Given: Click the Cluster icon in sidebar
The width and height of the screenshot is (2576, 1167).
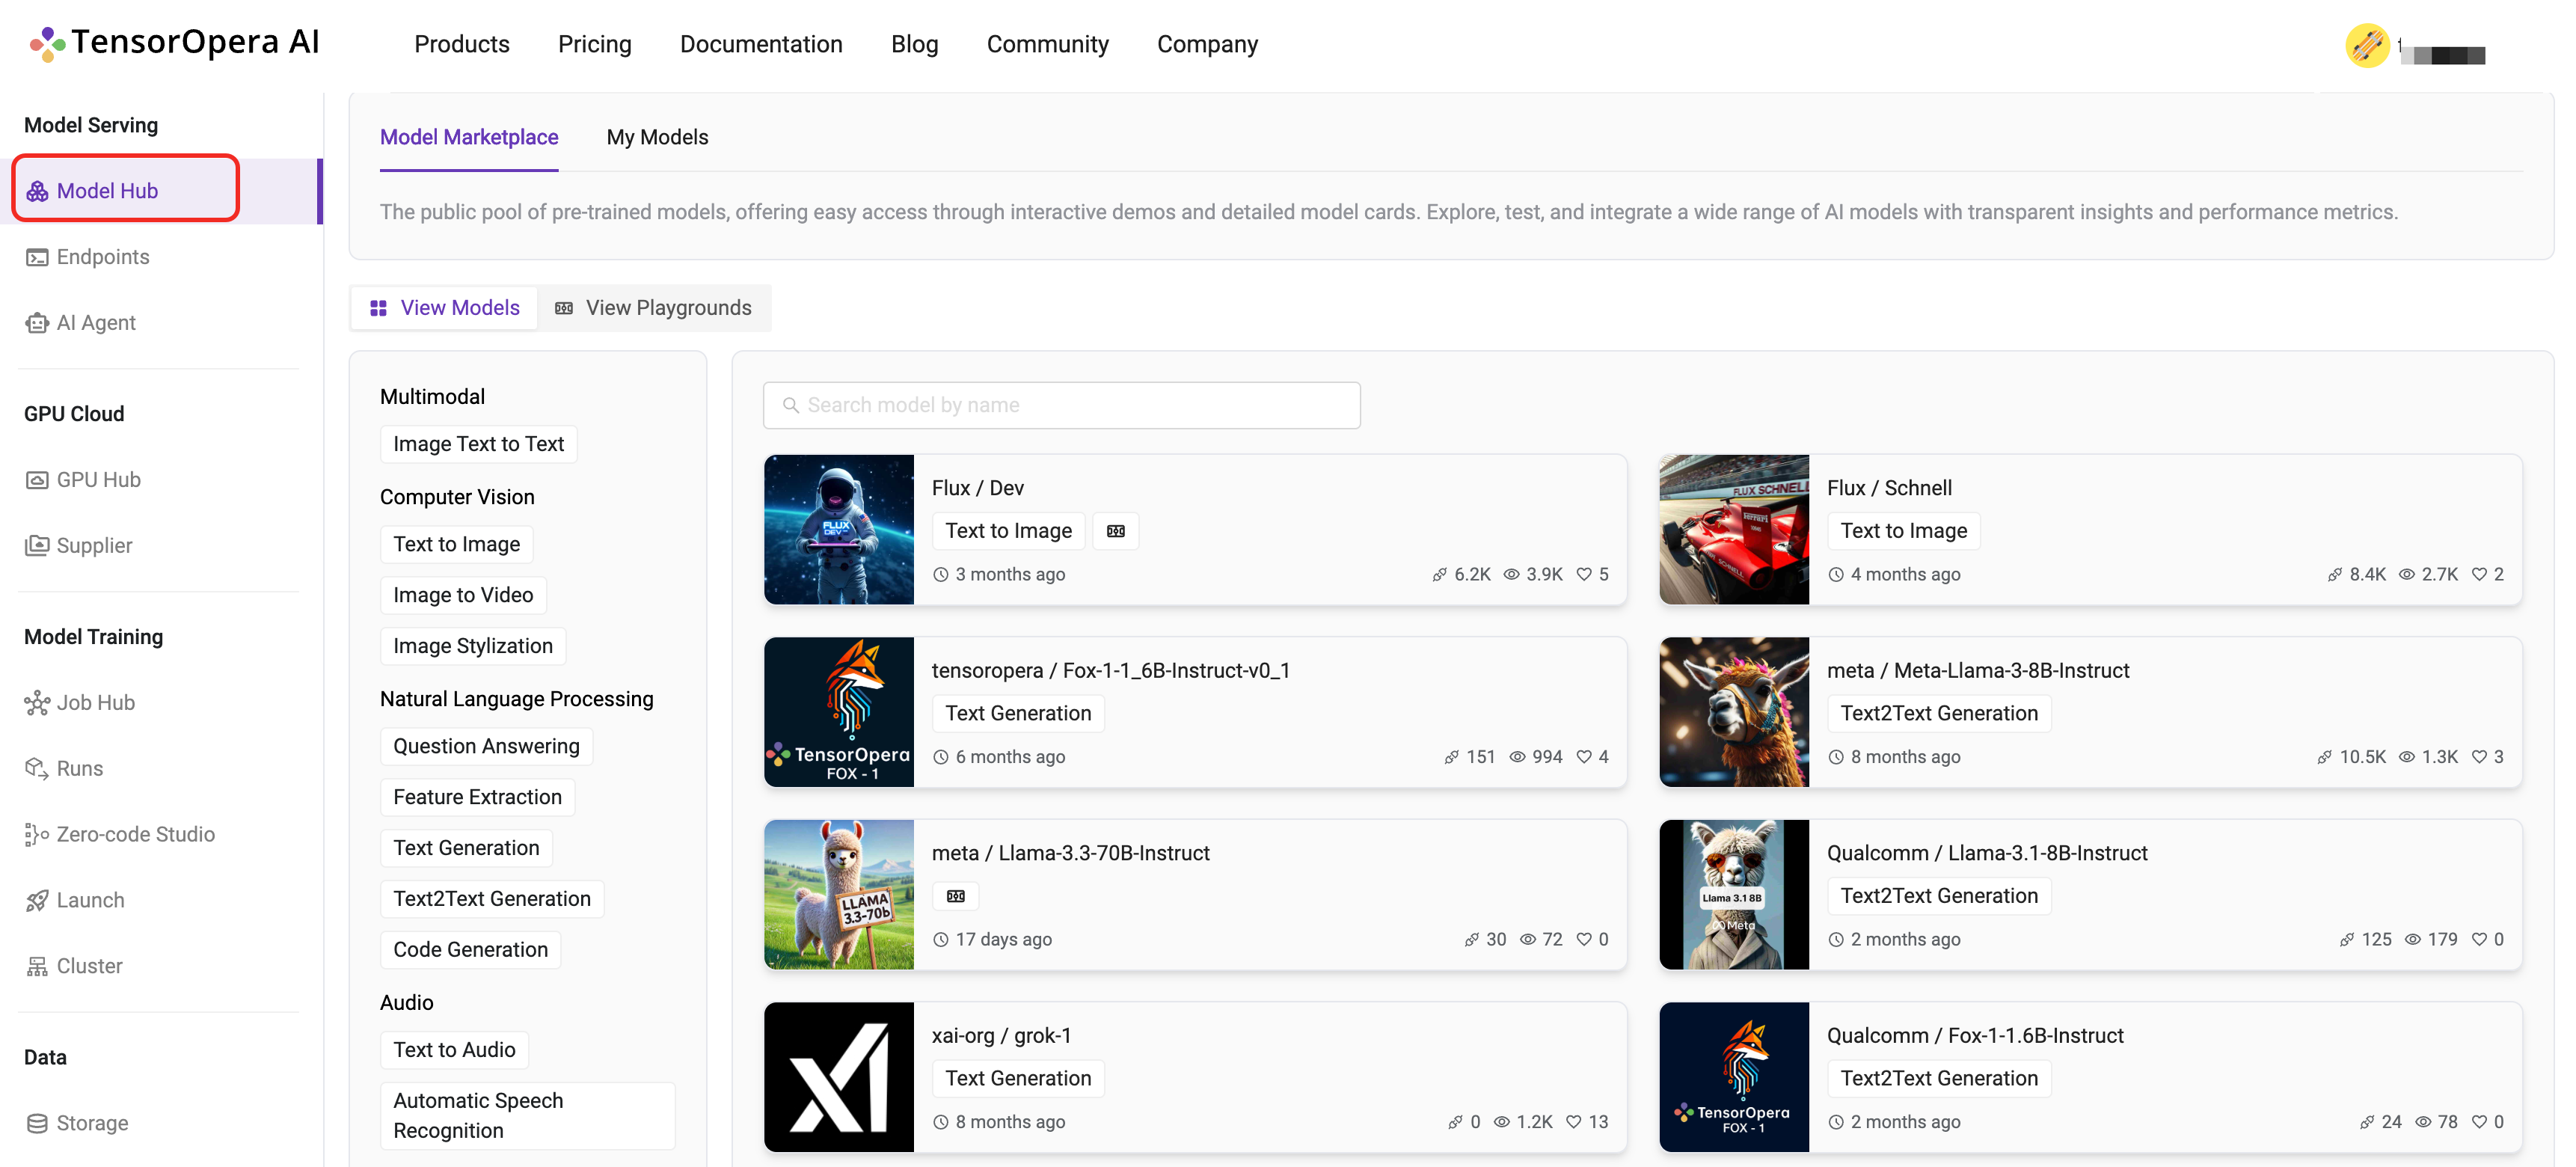Looking at the screenshot, I should [37, 967].
